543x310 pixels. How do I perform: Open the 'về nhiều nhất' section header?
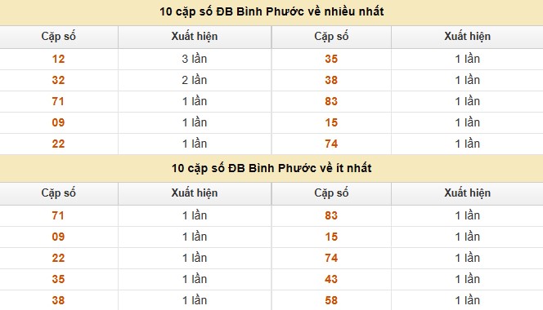point(271,11)
